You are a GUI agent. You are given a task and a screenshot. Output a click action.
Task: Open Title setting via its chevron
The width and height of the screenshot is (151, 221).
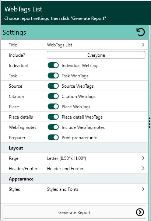pyautogui.click(x=143, y=45)
